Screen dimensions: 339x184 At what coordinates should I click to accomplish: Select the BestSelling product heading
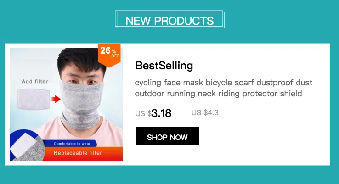point(164,66)
